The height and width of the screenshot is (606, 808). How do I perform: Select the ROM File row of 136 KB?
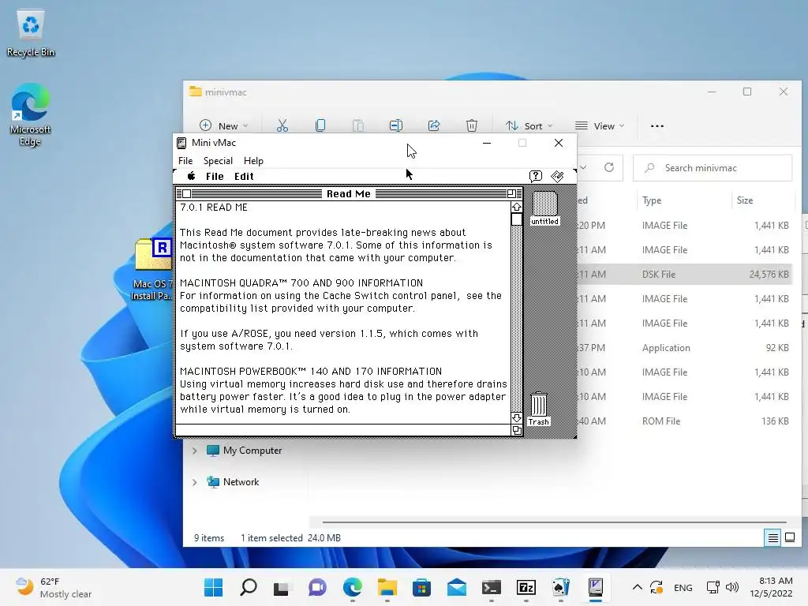tap(684, 421)
